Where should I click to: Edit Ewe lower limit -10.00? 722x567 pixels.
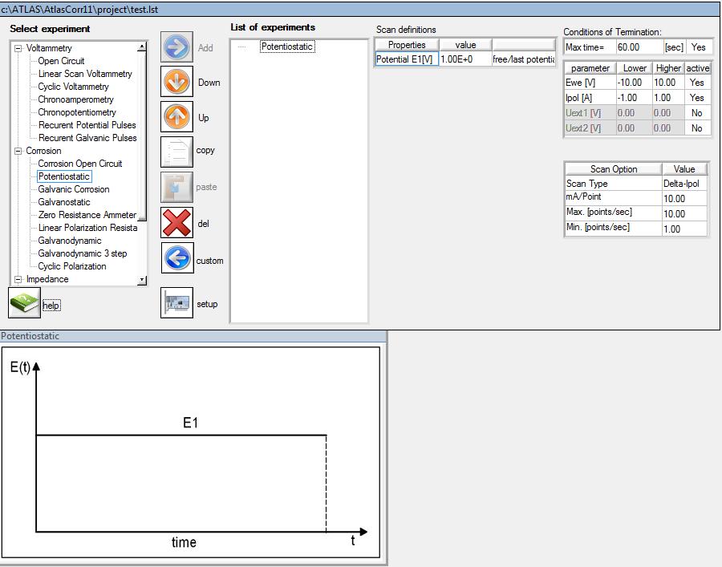tap(634, 83)
